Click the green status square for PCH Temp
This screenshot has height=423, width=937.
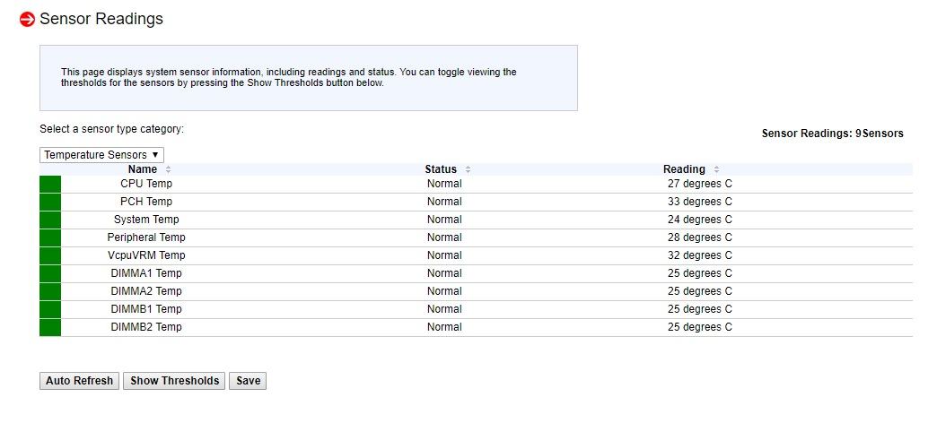click(50, 203)
